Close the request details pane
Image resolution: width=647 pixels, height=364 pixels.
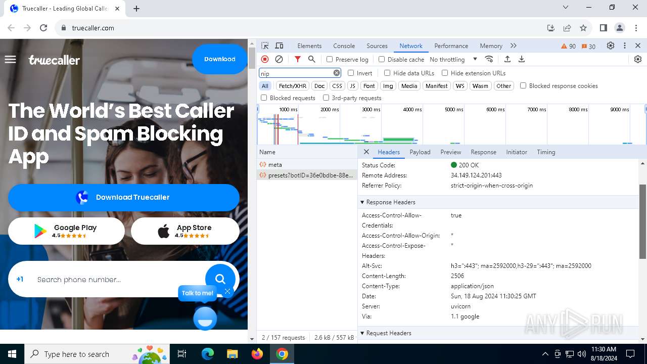pyautogui.click(x=366, y=152)
